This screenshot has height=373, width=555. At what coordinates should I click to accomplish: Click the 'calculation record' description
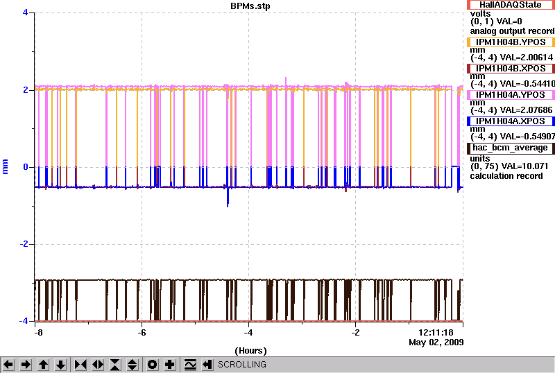506,176
